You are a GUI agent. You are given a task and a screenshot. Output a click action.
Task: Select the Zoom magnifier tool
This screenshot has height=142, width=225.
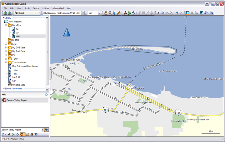(x=110, y=13)
